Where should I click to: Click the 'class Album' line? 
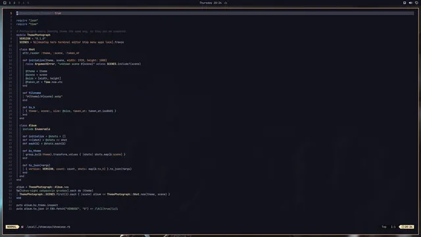pos(28,126)
